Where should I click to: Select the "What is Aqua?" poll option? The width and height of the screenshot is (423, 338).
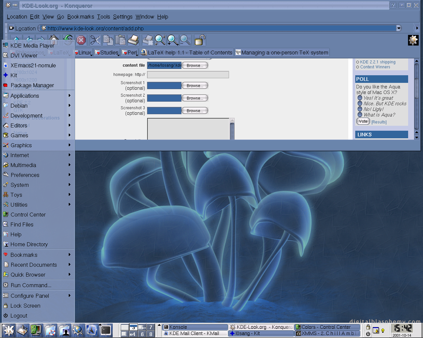[360, 115]
